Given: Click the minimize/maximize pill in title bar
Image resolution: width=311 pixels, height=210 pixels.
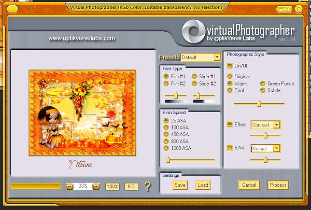Looking at the screenshot, I should [284, 9].
